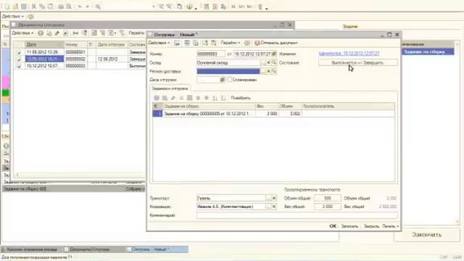
Task: Switch to the first window tab in bottom bar
Action: [x=31, y=249]
